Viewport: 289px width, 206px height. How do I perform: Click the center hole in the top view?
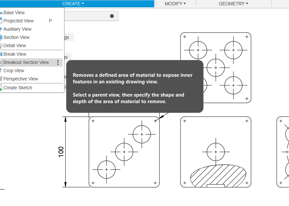[216, 68]
